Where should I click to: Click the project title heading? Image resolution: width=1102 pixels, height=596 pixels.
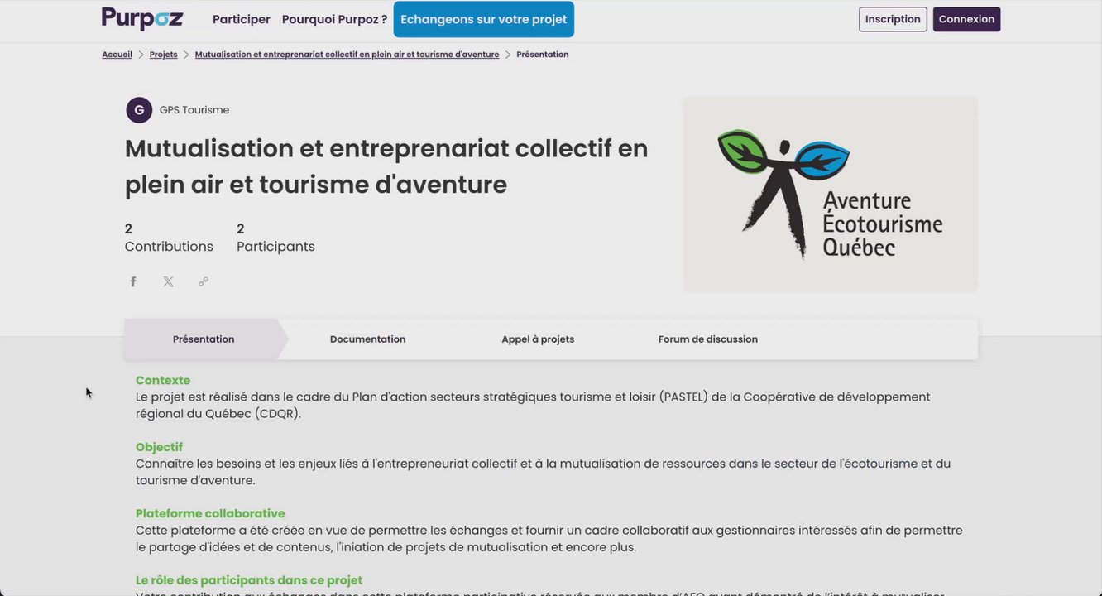pos(386,166)
